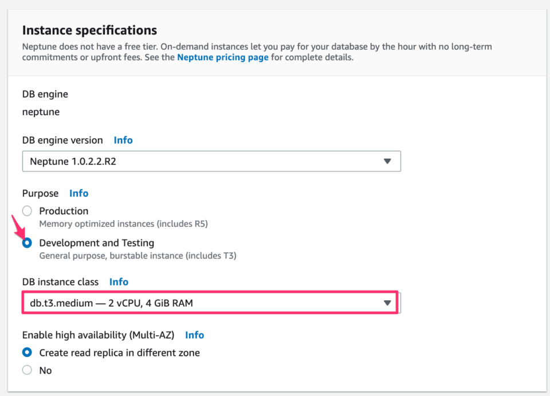Click the Neptune 1.0.2.2.R2 version text
The height and width of the screenshot is (396, 550).
tap(73, 162)
